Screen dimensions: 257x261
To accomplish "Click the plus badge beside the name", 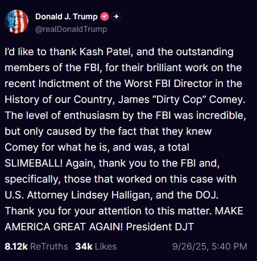I will pos(116,16).
